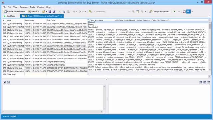Click 'Trace is stopped.' status text

(10, 117)
